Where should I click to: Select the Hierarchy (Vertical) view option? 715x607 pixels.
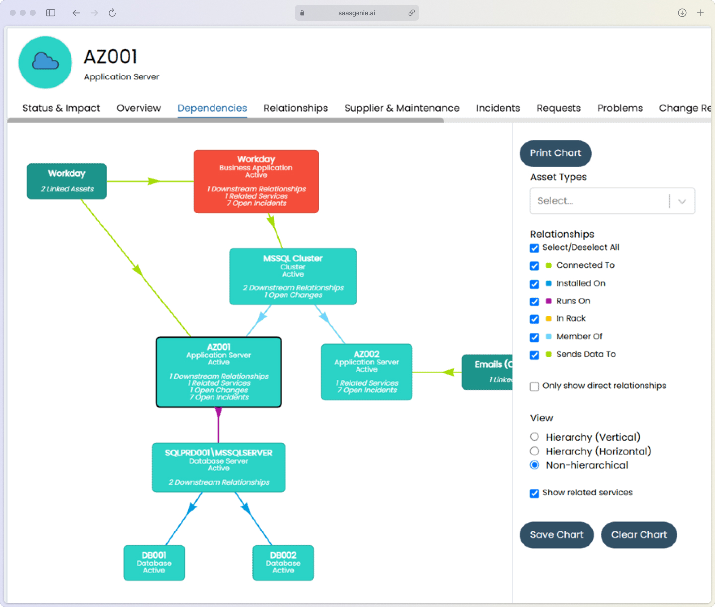tap(534, 437)
